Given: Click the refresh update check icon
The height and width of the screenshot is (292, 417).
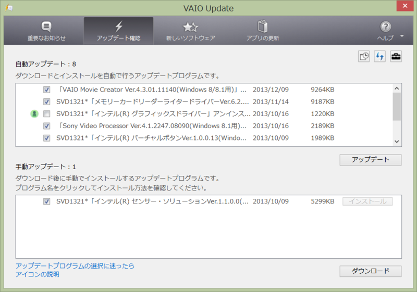Looking at the screenshot, I should 380,56.
